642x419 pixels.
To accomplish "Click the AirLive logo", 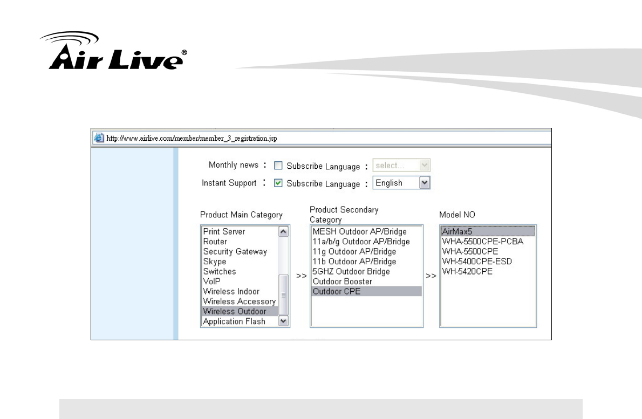I will (x=114, y=50).
